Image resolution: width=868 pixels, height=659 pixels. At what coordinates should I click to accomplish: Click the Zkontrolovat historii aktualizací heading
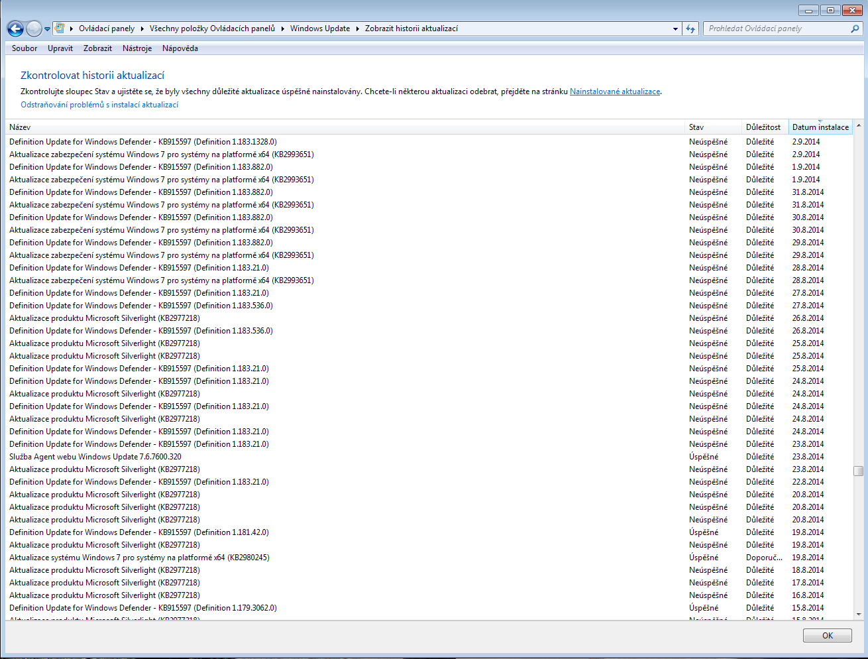tap(92, 76)
